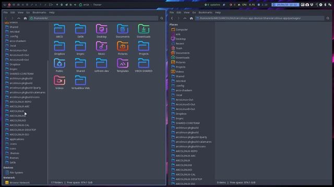
Task: Open the Documents folder icon in the file view
Action: click(x=123, y=31)
